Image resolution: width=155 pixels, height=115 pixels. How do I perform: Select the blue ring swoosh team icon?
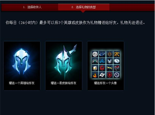click(x=102, y=54)
